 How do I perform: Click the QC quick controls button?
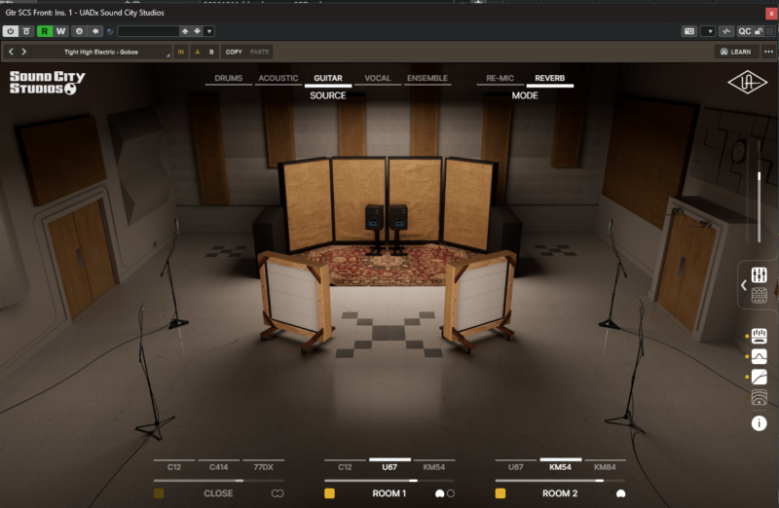click(744, 31)
